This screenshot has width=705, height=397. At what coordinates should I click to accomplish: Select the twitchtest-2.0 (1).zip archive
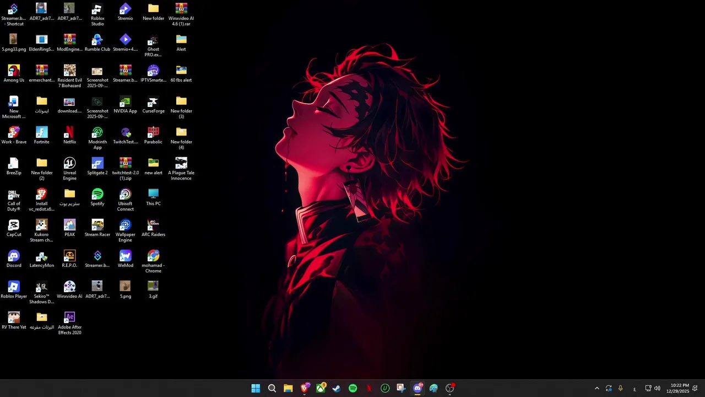(125, 169)
